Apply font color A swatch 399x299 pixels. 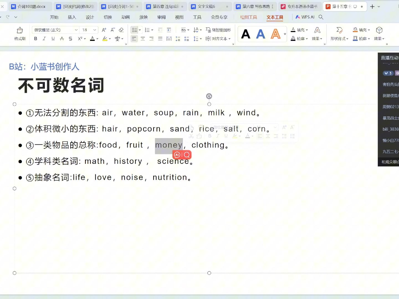(x=93, y=39)
